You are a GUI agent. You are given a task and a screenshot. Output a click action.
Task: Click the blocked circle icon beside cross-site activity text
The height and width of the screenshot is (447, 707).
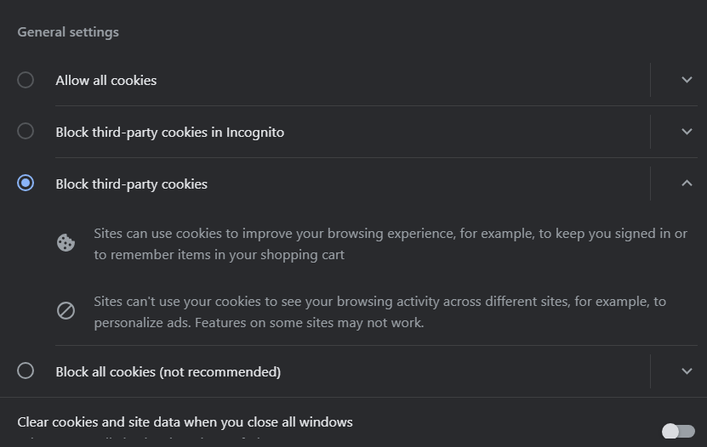(66, 311)
